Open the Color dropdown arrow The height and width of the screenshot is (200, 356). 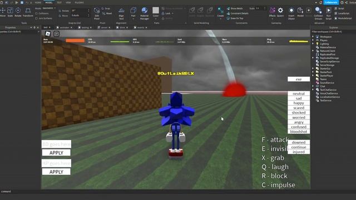point(156,19)
